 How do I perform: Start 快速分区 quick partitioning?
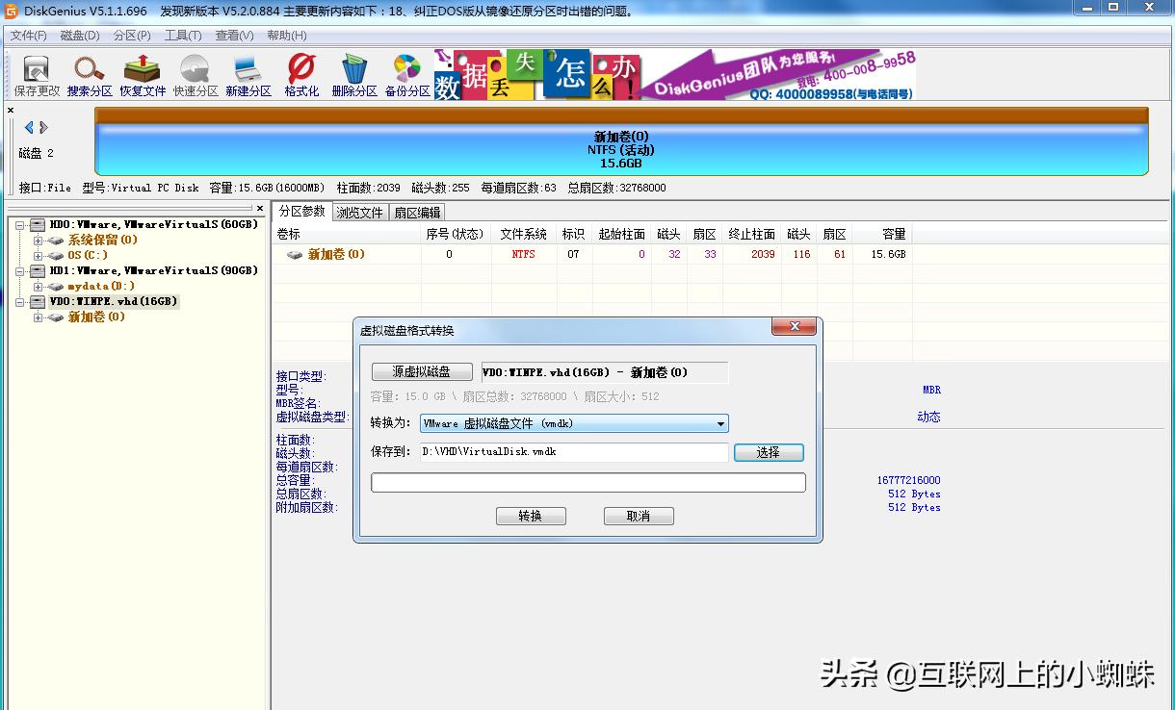(195, 75)
